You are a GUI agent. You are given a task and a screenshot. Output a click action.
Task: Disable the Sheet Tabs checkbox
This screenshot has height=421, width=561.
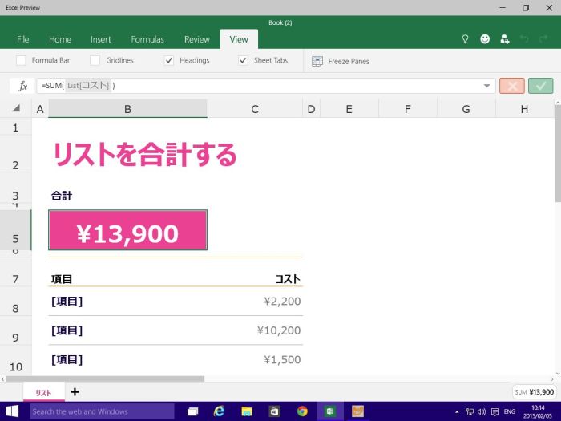coord(244,60)
